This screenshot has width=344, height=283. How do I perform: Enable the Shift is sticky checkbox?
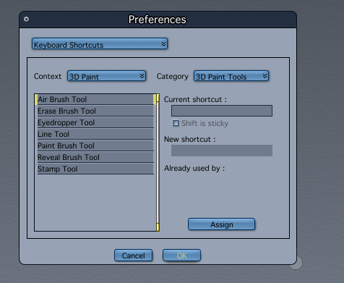coord(176,123)
